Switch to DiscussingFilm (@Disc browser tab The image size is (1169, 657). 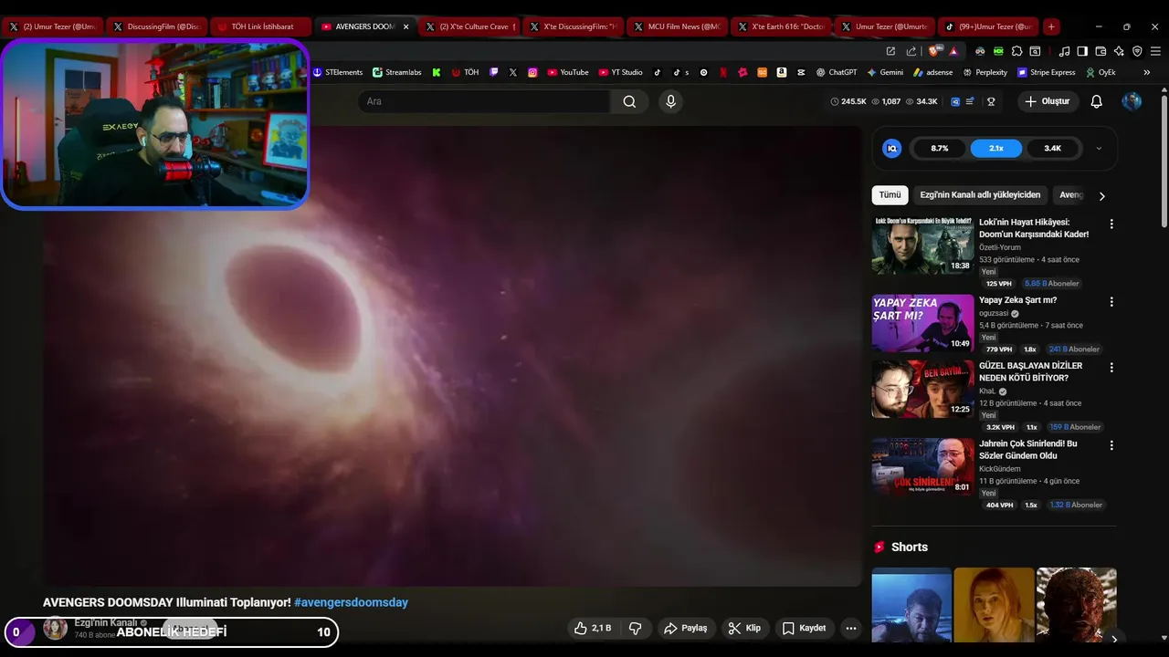click(157, 26)
